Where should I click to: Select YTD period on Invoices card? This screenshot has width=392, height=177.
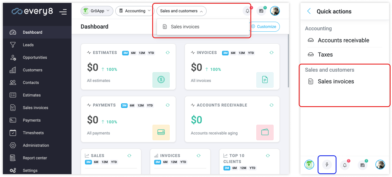coord(251,53)
